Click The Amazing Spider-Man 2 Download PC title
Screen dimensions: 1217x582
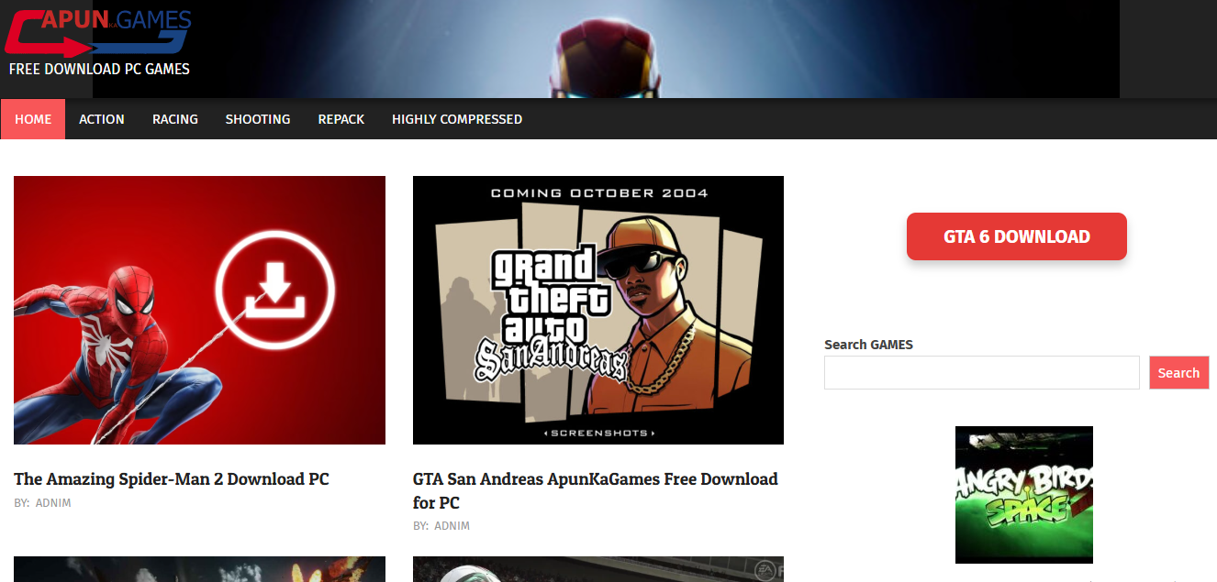click(x=172, y=479)
